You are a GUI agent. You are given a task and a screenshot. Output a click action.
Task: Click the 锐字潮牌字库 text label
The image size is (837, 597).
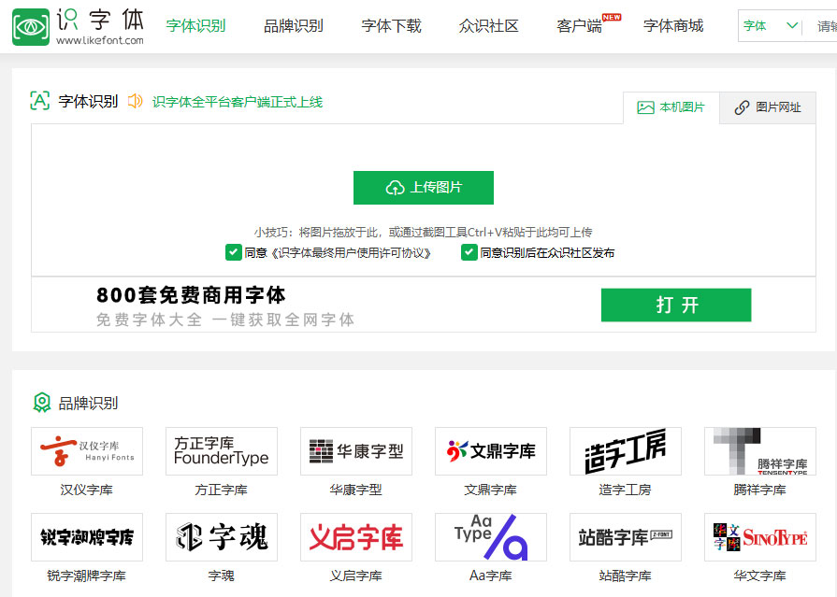click(x=86, y=576)
